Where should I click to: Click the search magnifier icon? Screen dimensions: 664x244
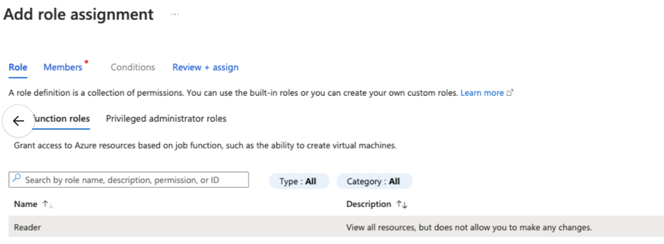pos(17,178)
